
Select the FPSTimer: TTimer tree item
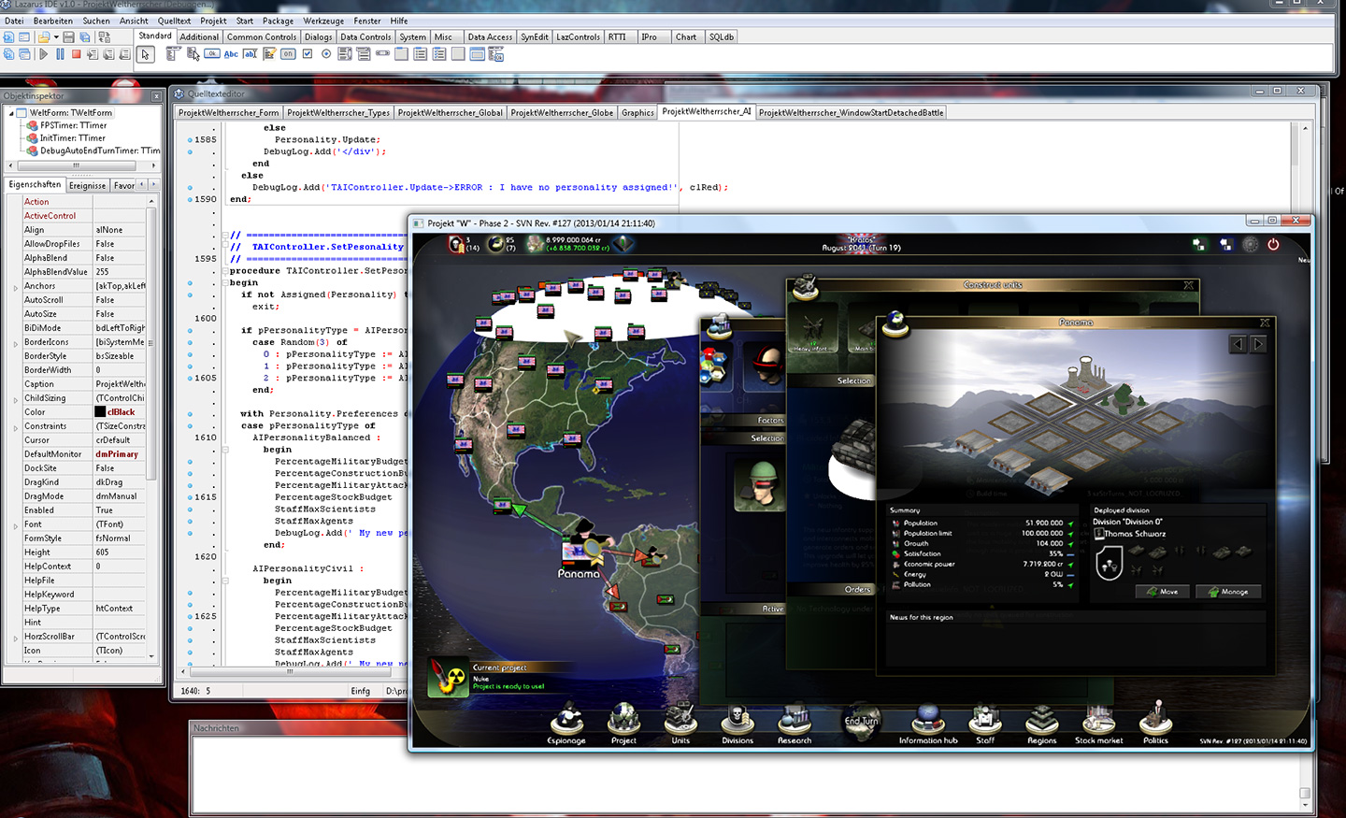(x=73, y=125)
